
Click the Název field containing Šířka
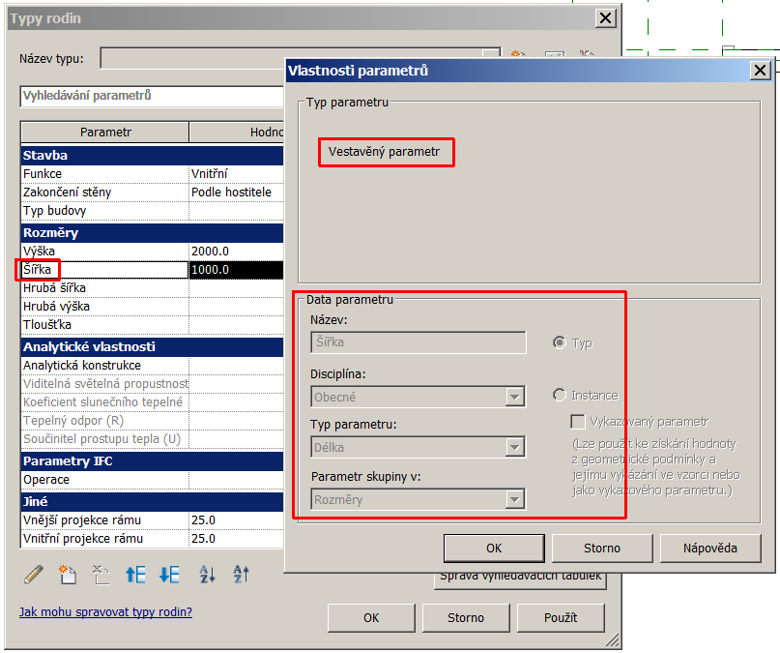[x=418, y=342]
